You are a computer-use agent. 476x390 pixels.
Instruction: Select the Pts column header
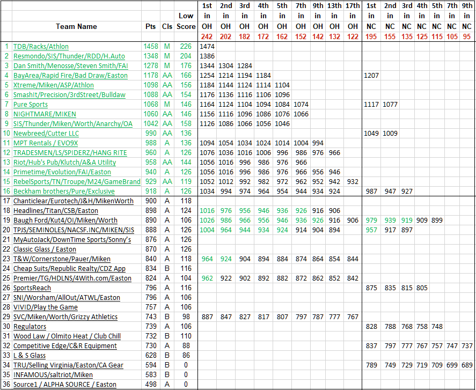click(x=151, y=26)
